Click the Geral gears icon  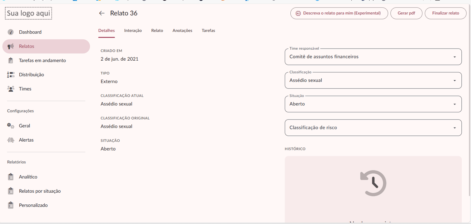(11, 126)
